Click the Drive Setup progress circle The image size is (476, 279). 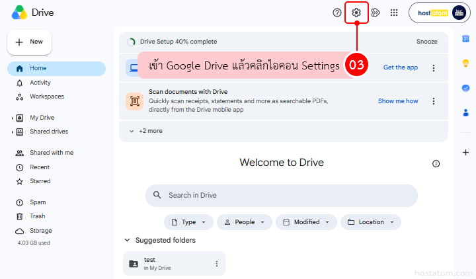(x=131, y=42)
